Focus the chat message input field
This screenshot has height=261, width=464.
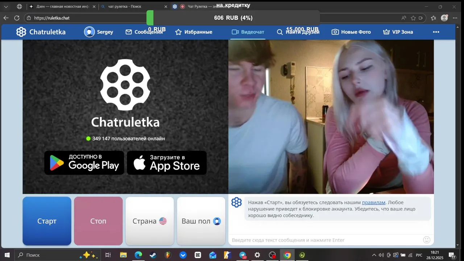[326, 240]
